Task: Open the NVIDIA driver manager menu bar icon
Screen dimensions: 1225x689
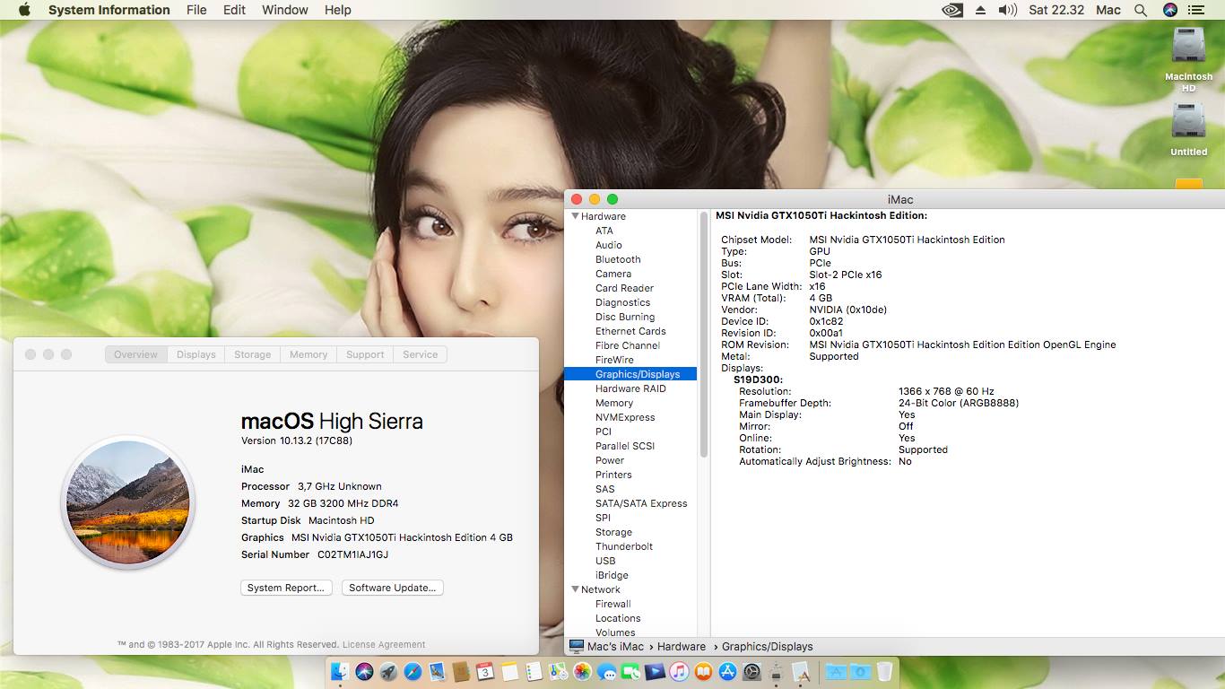Action: pos(951,10)
